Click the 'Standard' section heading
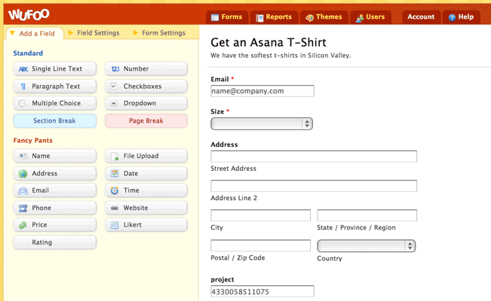This screenshot has width=491, height=301. (28, 53)
